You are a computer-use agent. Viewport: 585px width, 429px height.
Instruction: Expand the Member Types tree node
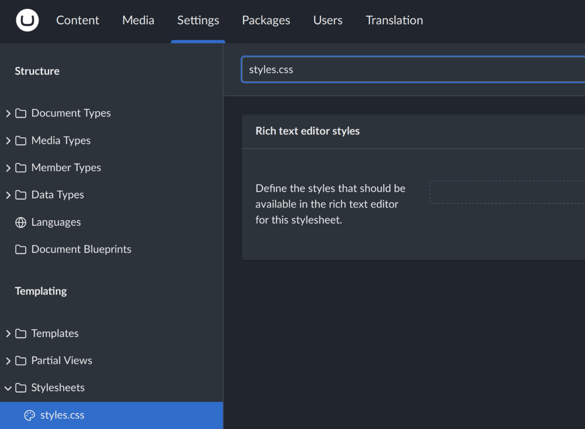pos(8,168)
